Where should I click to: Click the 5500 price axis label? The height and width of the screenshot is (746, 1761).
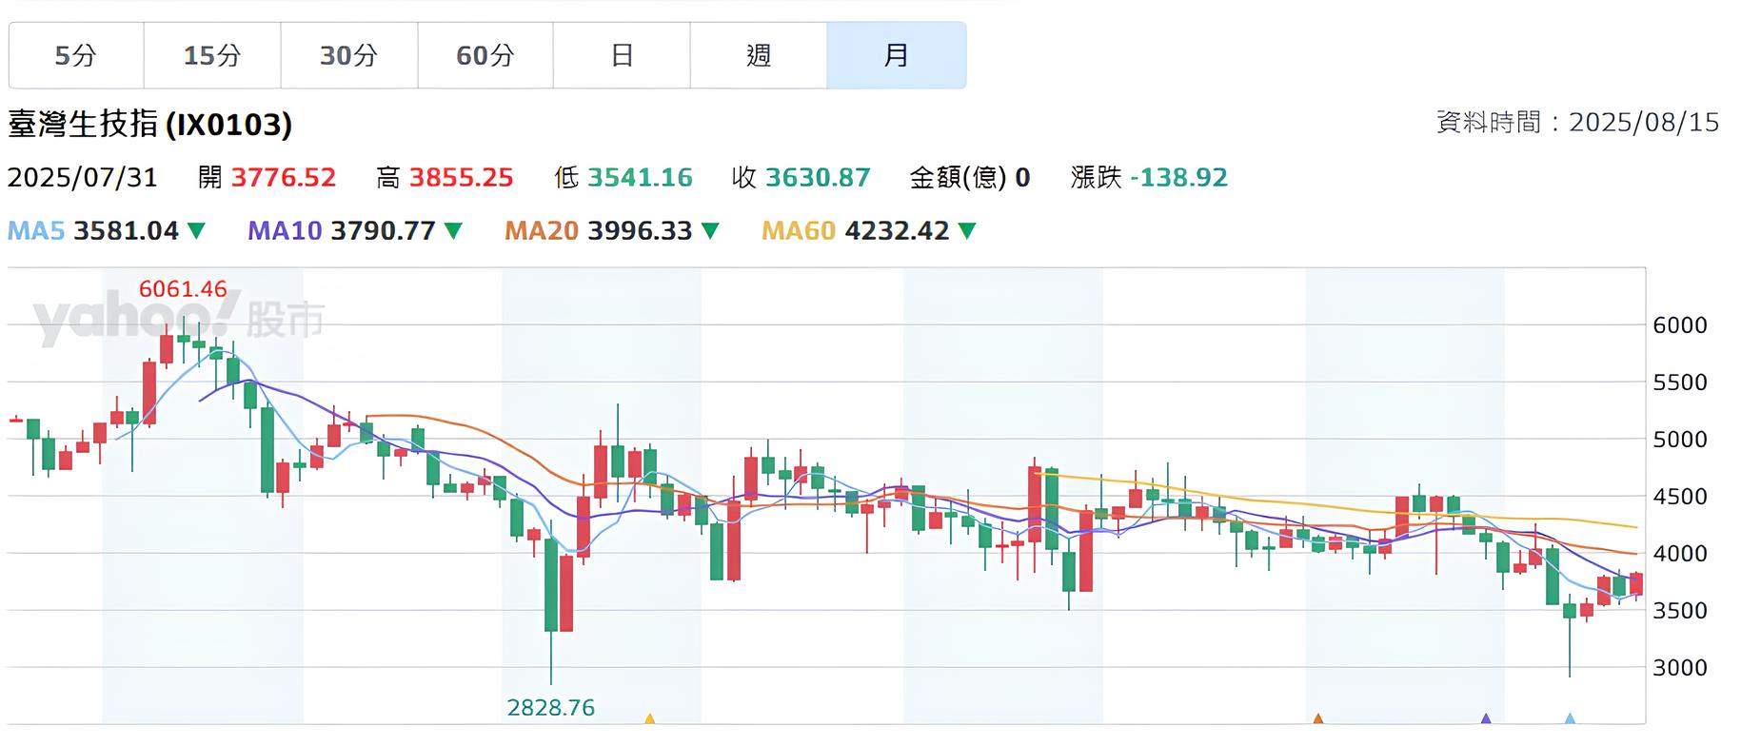1680,383
